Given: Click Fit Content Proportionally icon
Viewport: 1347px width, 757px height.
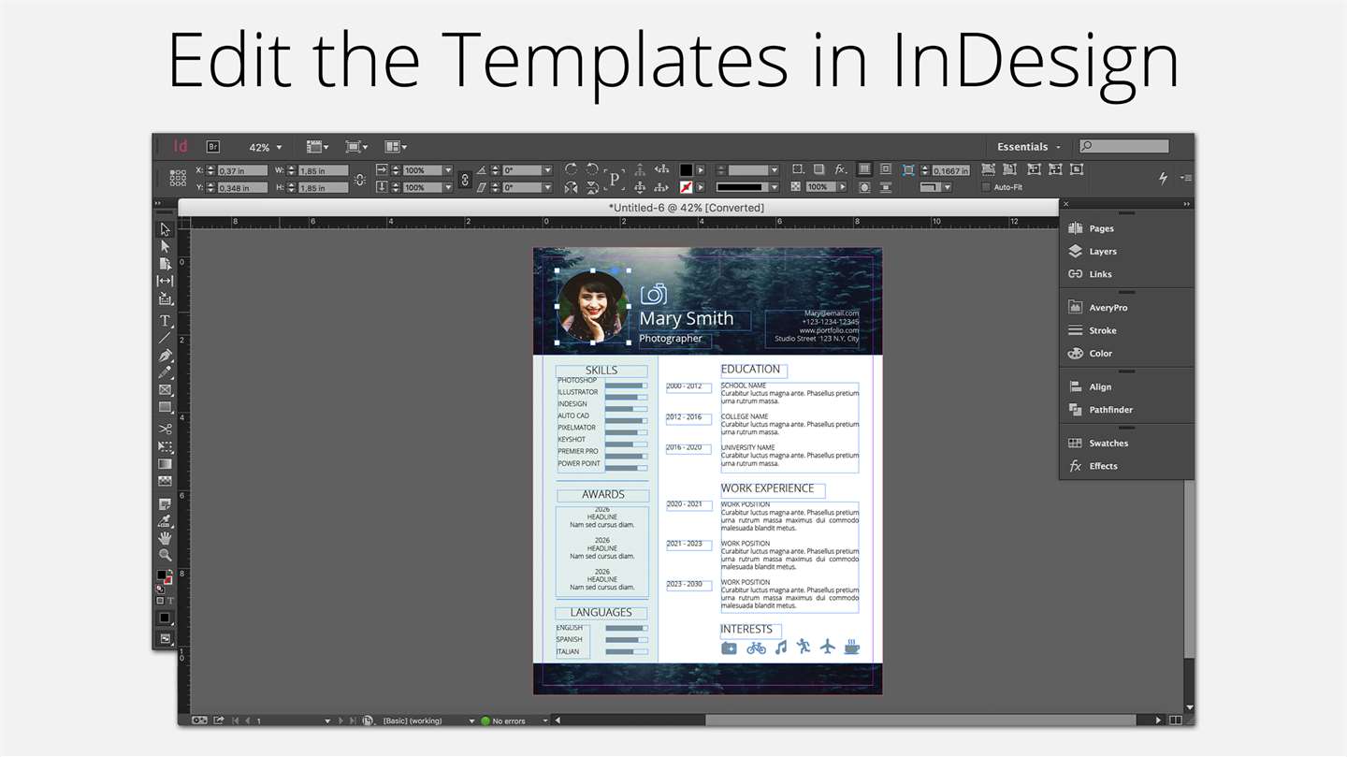Looking at the screenshot, I should click(1009, 169).
